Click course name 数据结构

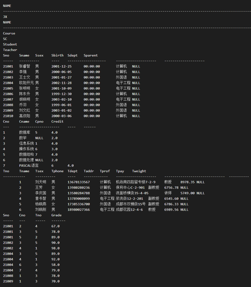point(26,154)
